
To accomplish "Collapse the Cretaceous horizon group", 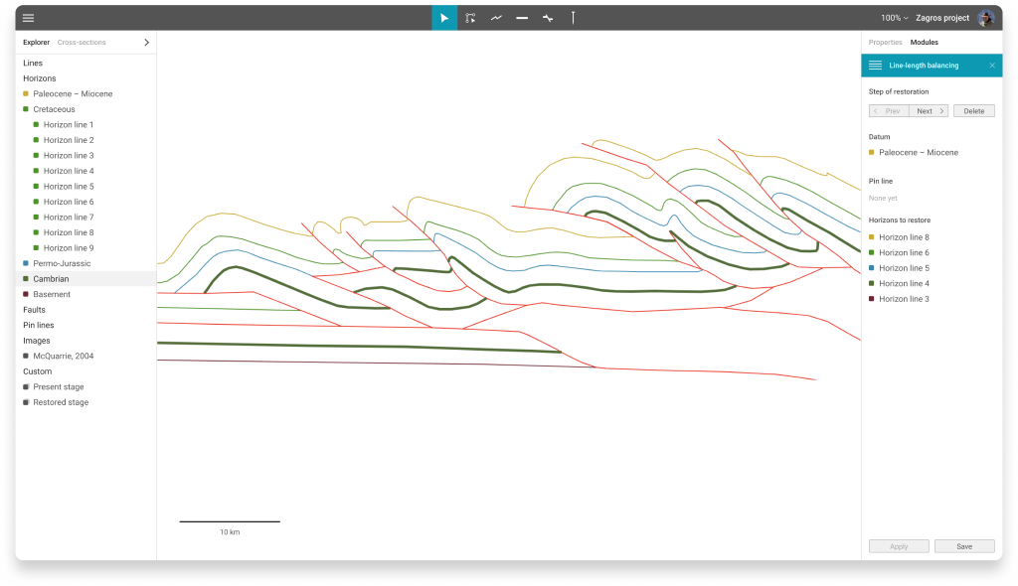I will tap(26, 109).
